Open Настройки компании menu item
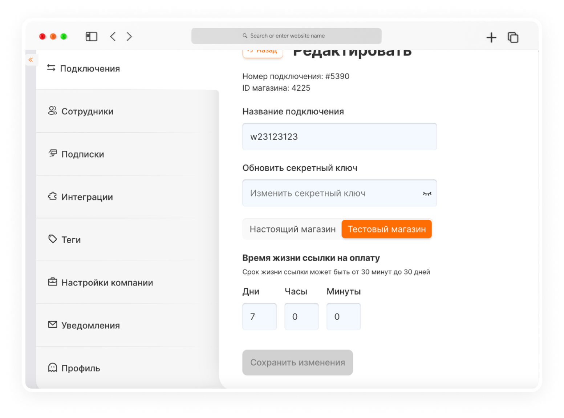Screen dimensions: 564x418 (x=127, y=283)
